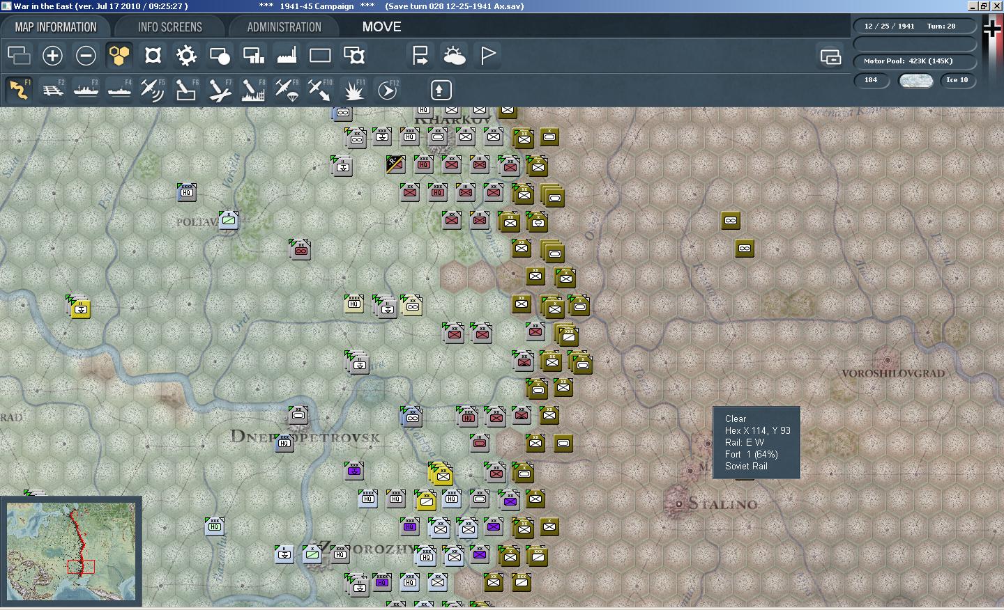Toggle the rectangle-with-circle map overlay

(x=220, y=55)
